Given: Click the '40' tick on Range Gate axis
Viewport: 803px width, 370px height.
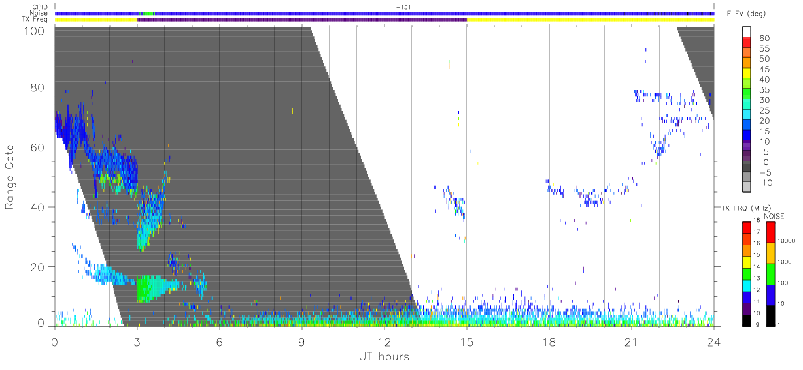Looking at the screenshot, I should (39, 207).
